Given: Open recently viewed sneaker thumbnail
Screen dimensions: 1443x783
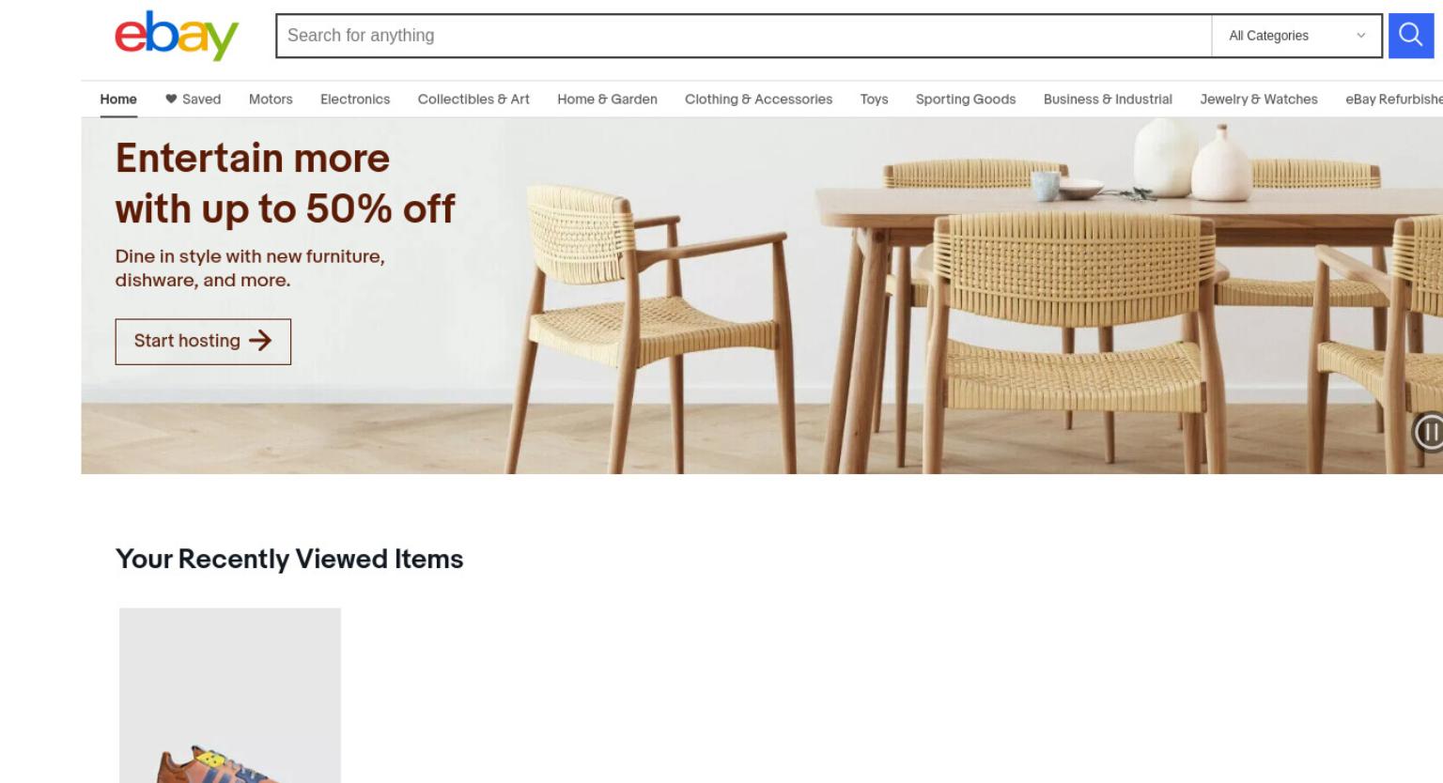Looking at the screenshot, I should coord(230,696).
